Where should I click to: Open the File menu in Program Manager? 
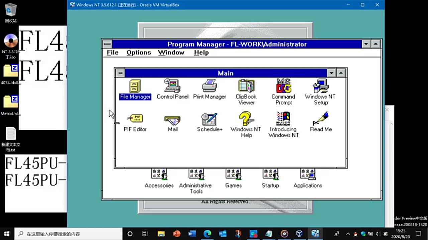pyautogui.click(x=113, y=52)
